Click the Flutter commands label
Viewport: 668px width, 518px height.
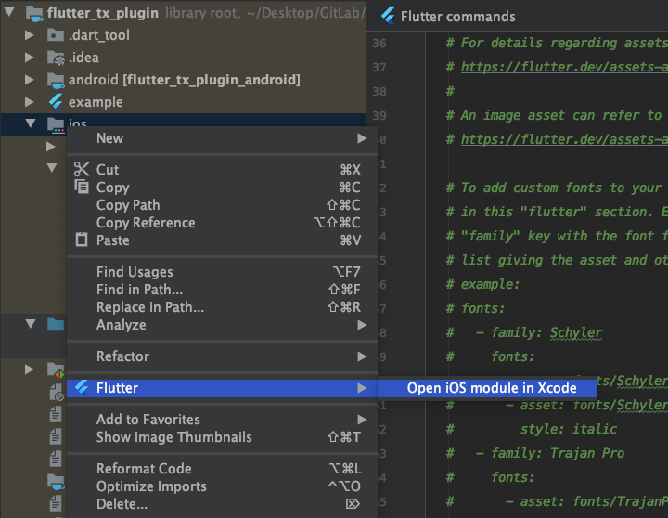pos(458,16)
